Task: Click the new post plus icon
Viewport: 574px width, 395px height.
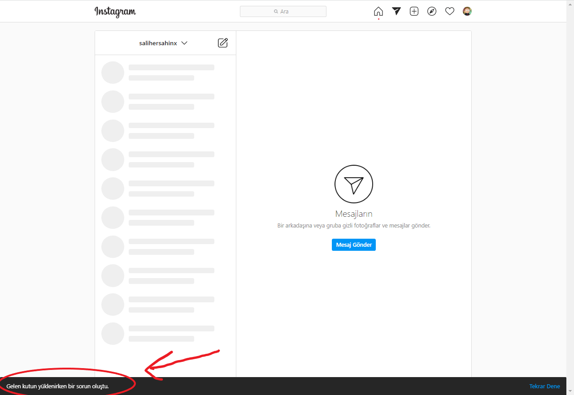Action: pyautogui.click(x=414, y=11)
